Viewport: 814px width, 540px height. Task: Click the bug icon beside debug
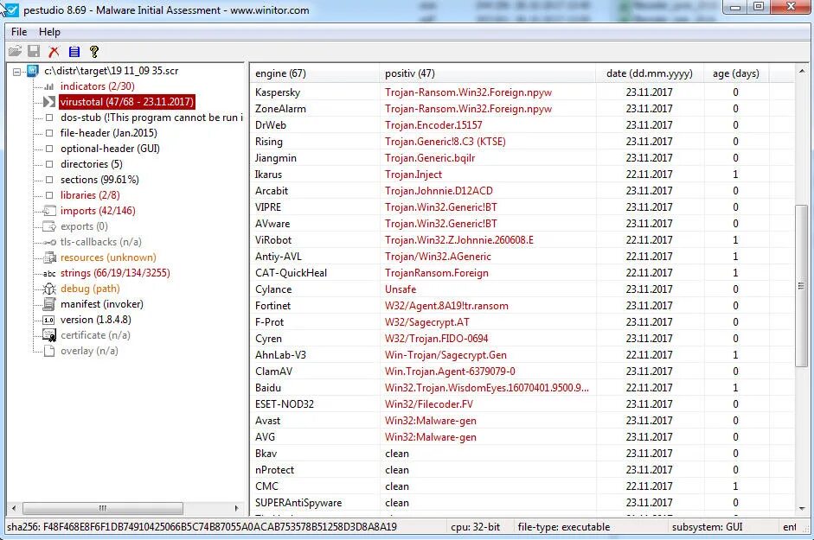pyautogui.click(x=49, y=289)
